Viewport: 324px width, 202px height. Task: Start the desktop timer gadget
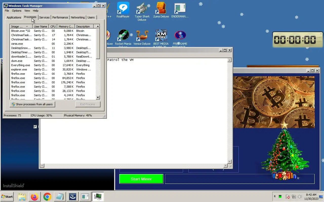[x=319, y=37]
